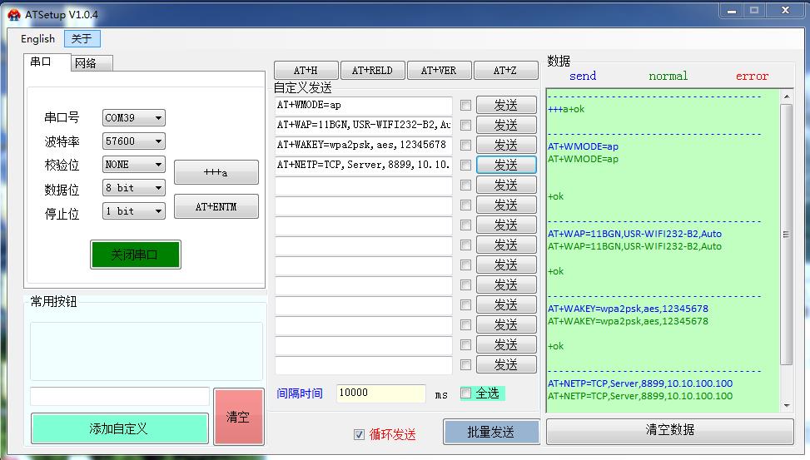Viewport: 810px width, 460px height.
Task: Select the English language menu item
Action: pos(37,38)
